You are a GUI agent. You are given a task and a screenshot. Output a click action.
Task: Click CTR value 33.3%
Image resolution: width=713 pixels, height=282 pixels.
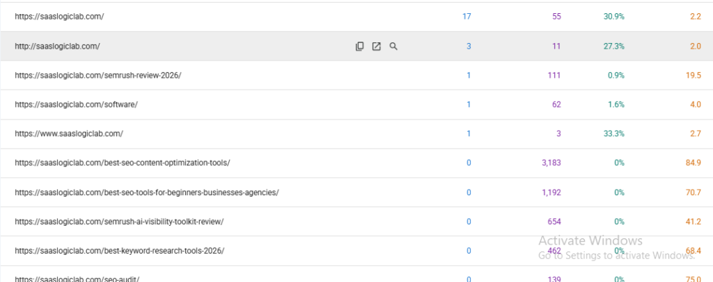point(614,134)
